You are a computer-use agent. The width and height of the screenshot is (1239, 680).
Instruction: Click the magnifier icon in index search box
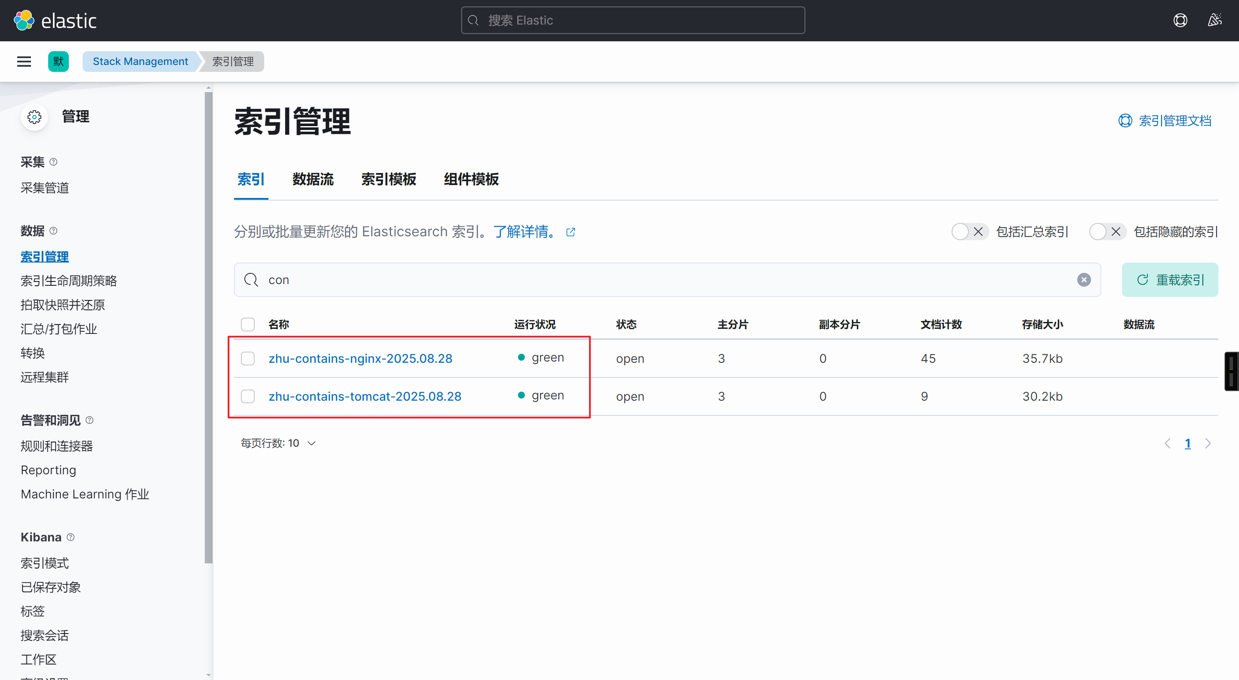pos(251,280)
